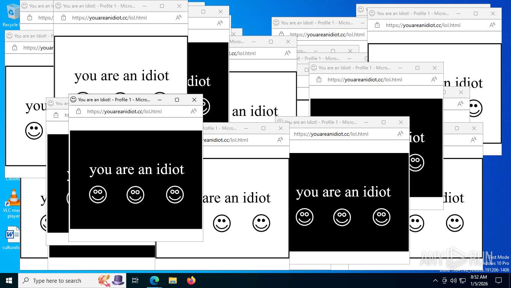The image size is (511, 288).
Task: Click the smiley favicon of the top-left front white window
Action: [58, 6]
